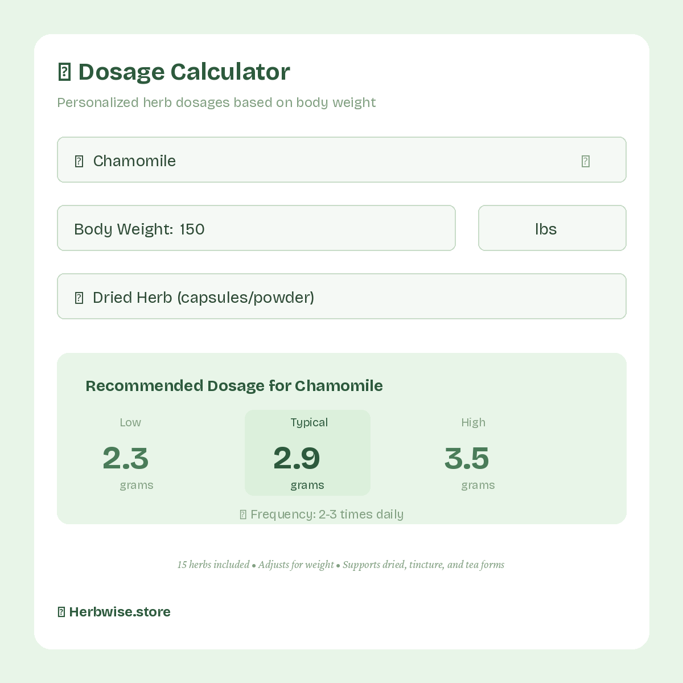Click the icon in the Dried Herb selector
The image size is (683, 683).
coord(79,297)
